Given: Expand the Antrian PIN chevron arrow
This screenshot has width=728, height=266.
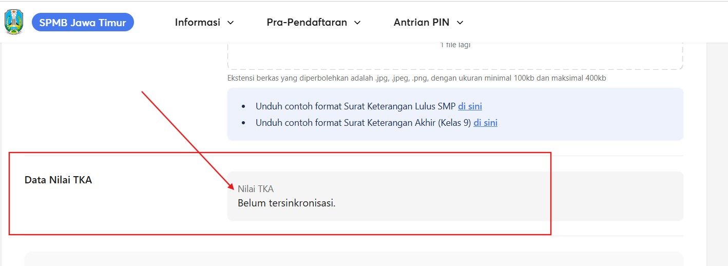Looking at the screenshot, I should tap(460, 23).
